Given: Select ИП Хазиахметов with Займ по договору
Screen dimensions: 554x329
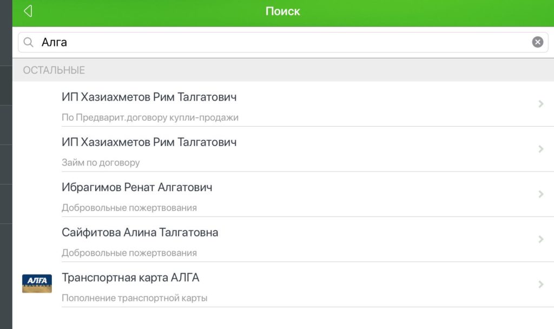Looking at the screenshot, I should (x=149, y=142).
